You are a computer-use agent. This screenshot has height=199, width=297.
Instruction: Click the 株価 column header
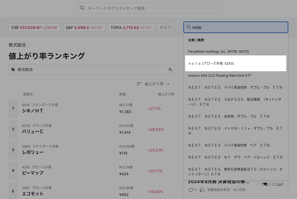coord(122,94)
